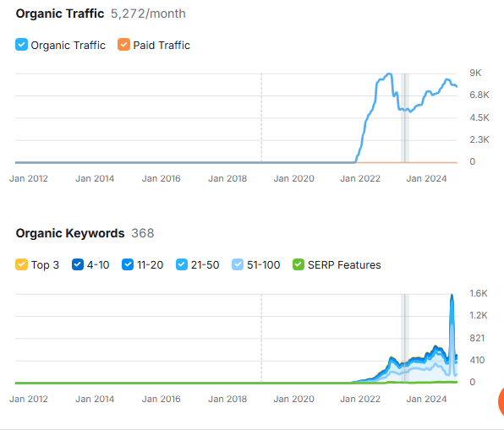Click the organic traffic peak near 9K
The height and width of the screenshot is (430, 504).
click(389, 74)
